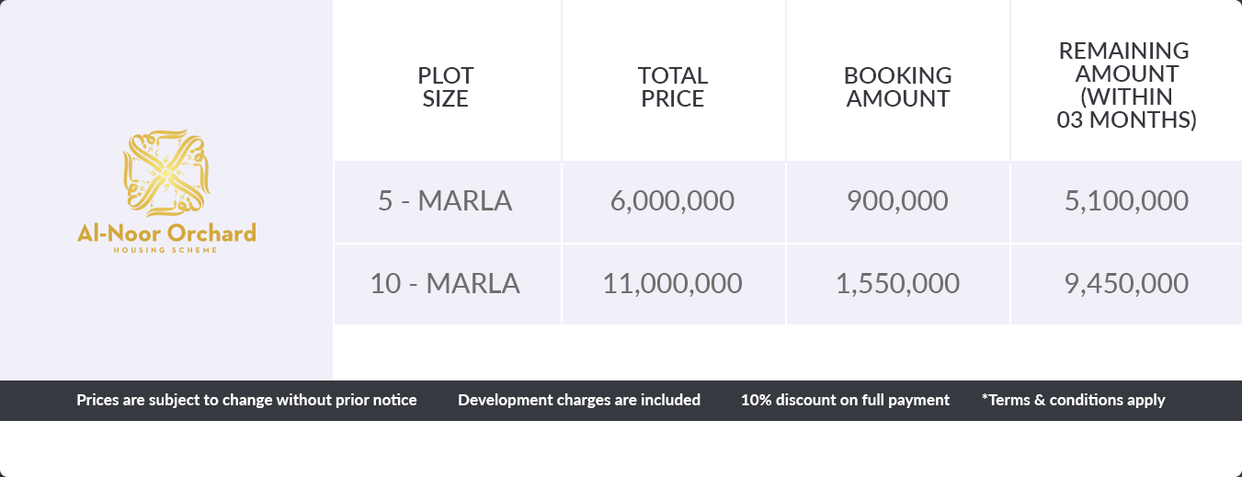1242x477 pixels.
Task: Click the Al-Noor Orchard gold logo emblem
Action: click(x=166, y=173)
